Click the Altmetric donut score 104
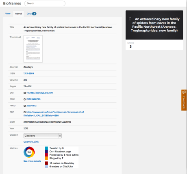The height and width of the screenshot is (174, 187). point(29,152)
